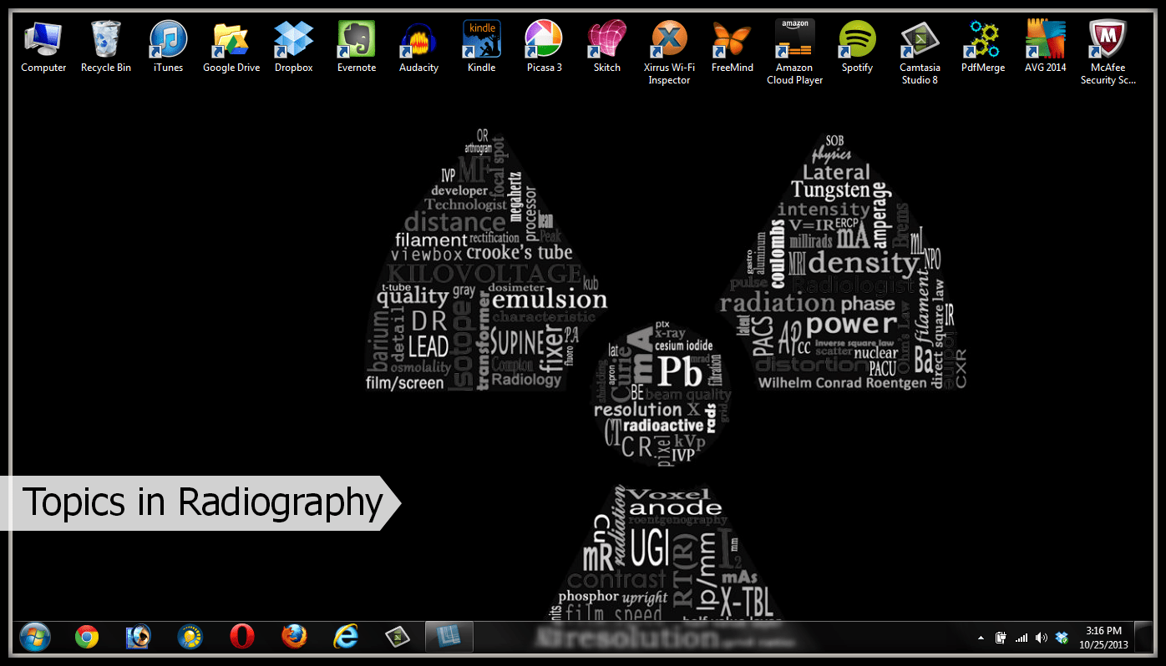Select the Google Drive desktop shortcut

[231, 46]
